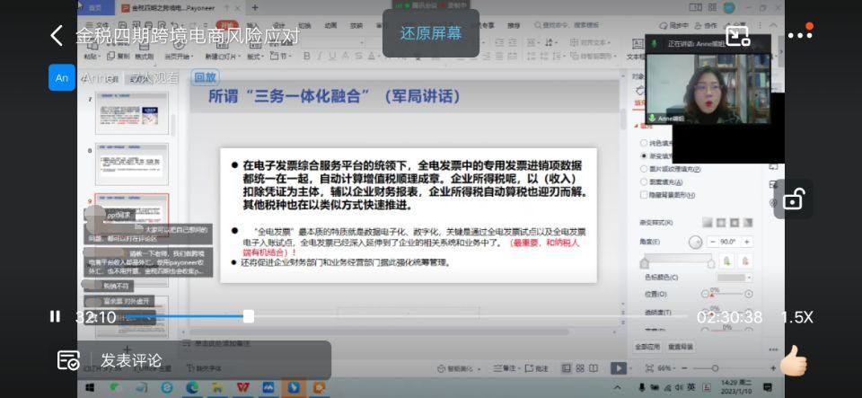Toggle the comment list icon beside 发表评论
Image resolution: width=862 pixels, height=398 pixels.
tap(69, 360)
